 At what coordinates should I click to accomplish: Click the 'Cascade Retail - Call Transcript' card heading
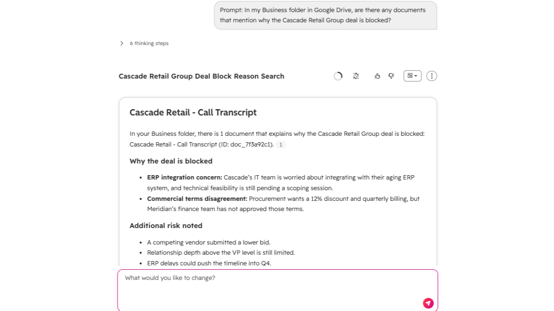(193, 113)
